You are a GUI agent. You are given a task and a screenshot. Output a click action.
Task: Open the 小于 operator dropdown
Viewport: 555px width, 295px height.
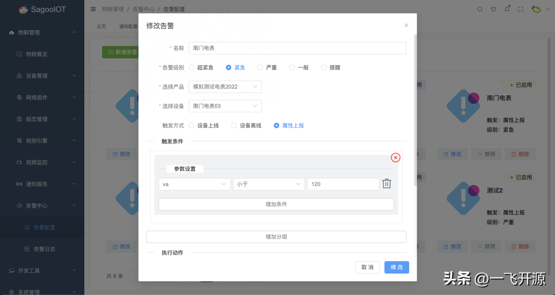point(269,184)
